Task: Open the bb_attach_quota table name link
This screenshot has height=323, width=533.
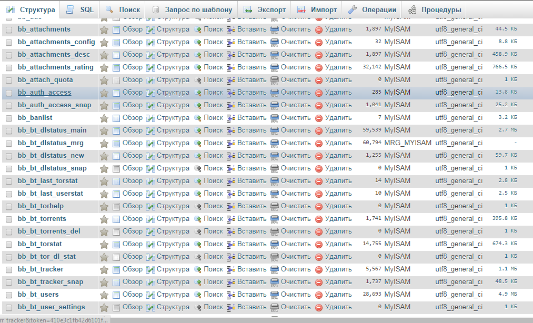Action: pyautogui.click(x=45, y=80)
